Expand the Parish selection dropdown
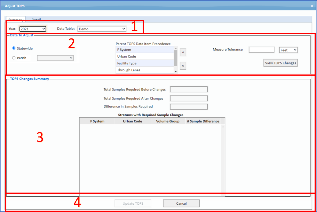The width and height of the screenshot is (317, 212). click(55, 58)
